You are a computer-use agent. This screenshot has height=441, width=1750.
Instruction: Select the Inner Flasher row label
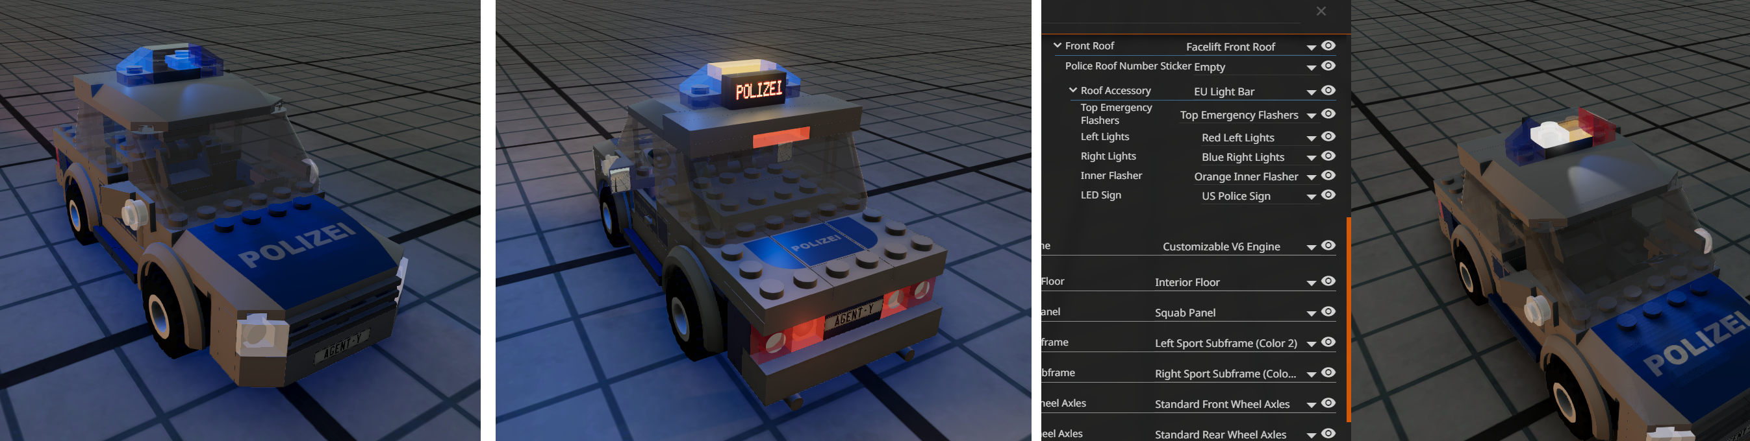pyautogui.click(x=1111, y=175)
